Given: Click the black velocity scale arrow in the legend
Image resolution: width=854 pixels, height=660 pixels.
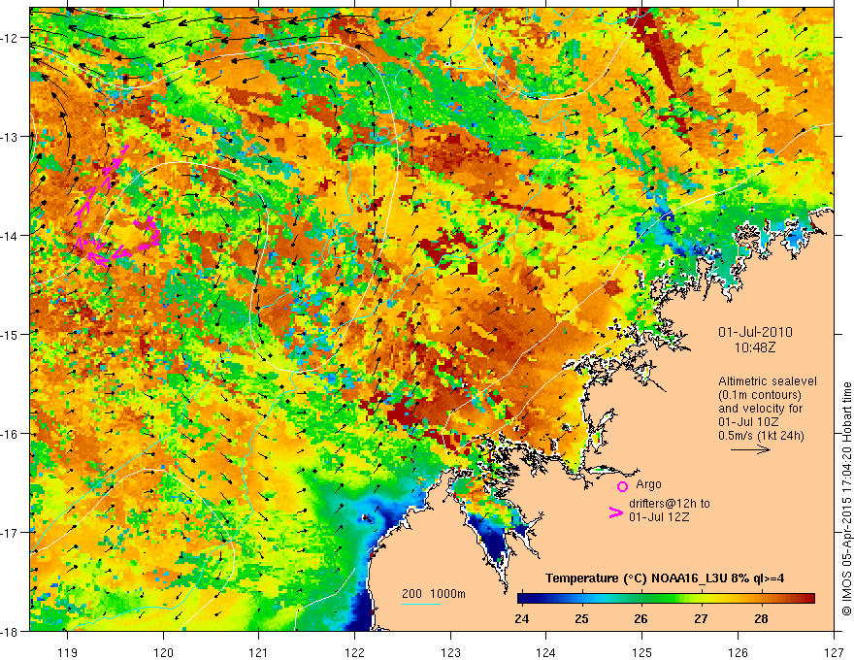Looking at the screenshot, I should point(750,449).
